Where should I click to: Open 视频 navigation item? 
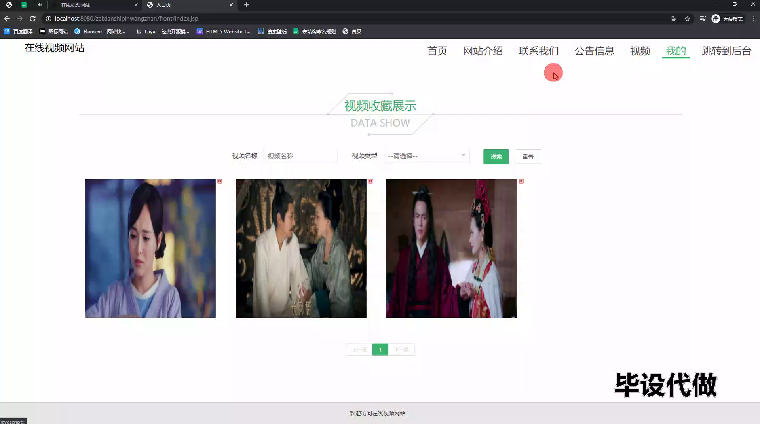640,51
